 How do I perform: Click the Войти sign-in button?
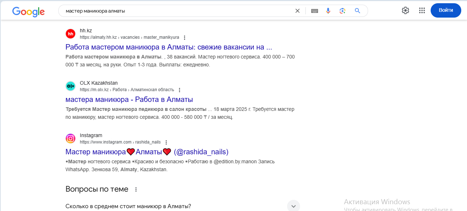click(x=446, y=10)
